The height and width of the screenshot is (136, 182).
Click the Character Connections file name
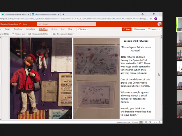pos(9,24)
